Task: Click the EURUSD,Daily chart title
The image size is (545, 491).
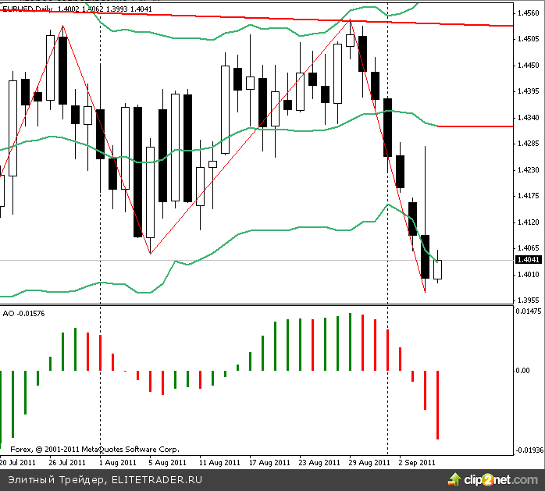Action: click(27, 7)
